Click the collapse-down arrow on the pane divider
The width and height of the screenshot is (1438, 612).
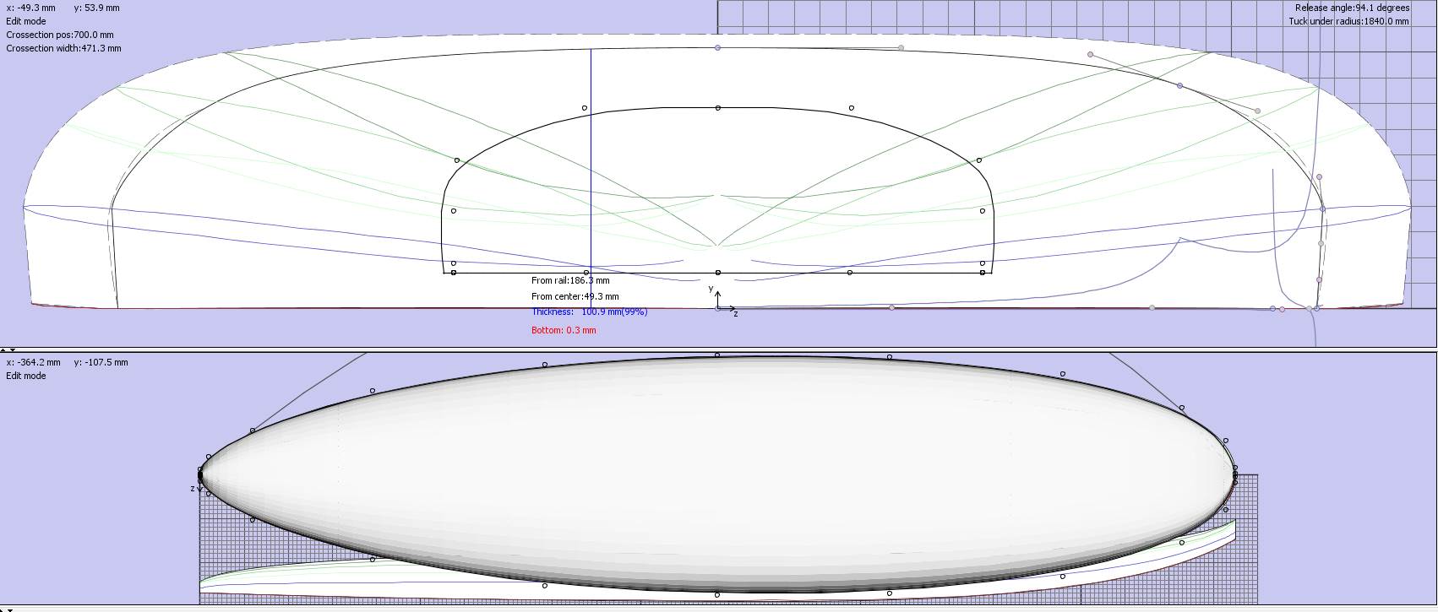coord(12,349)
